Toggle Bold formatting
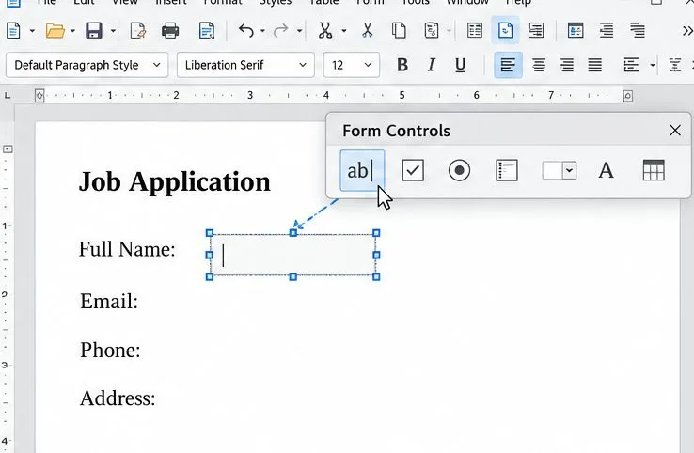Screen dimensions: 694x453 (402, 65)
